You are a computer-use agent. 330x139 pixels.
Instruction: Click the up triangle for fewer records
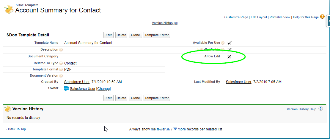click(x=168, y=129)
